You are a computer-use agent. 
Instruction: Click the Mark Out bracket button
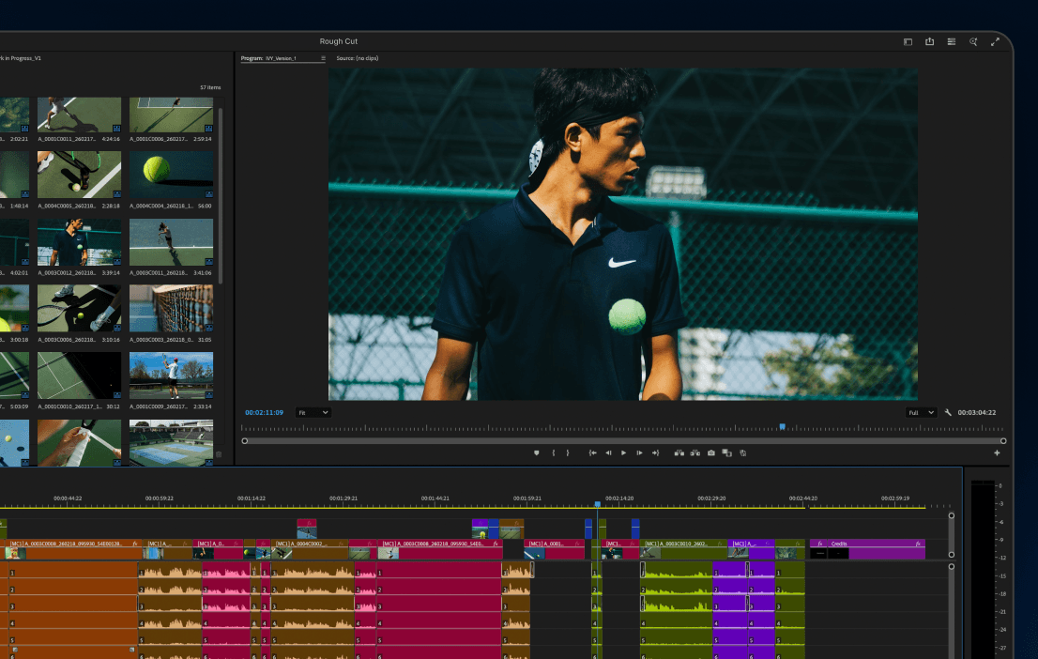pyautogui.click(x=567, y=453)
